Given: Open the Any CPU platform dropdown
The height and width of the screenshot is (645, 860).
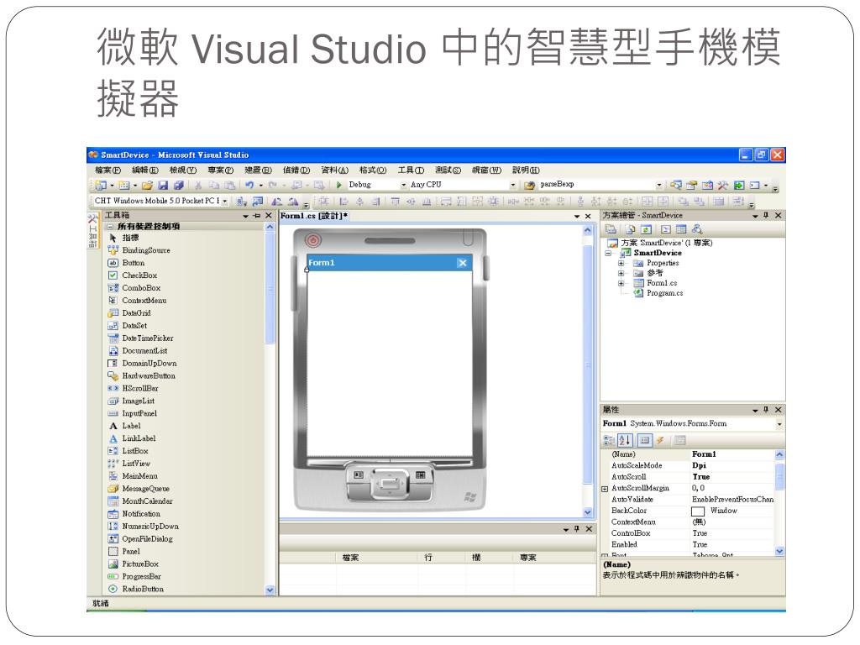Looking at the screenshot, I should [x=513, y=185].
